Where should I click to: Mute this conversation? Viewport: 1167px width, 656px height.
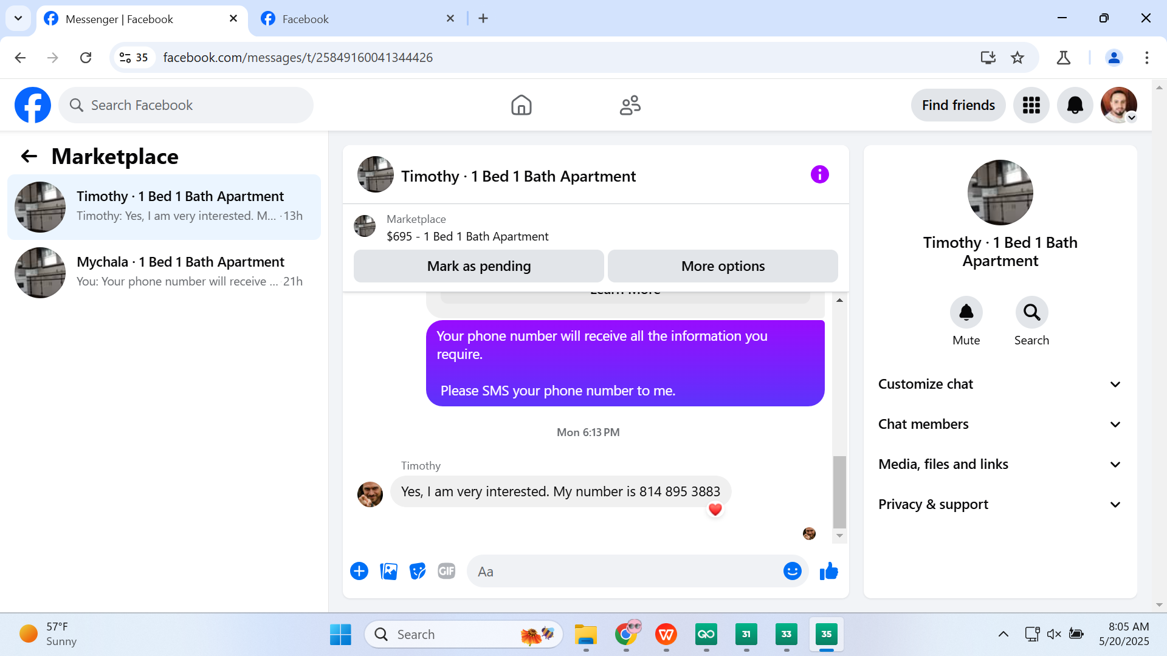(x=966, y=313)
